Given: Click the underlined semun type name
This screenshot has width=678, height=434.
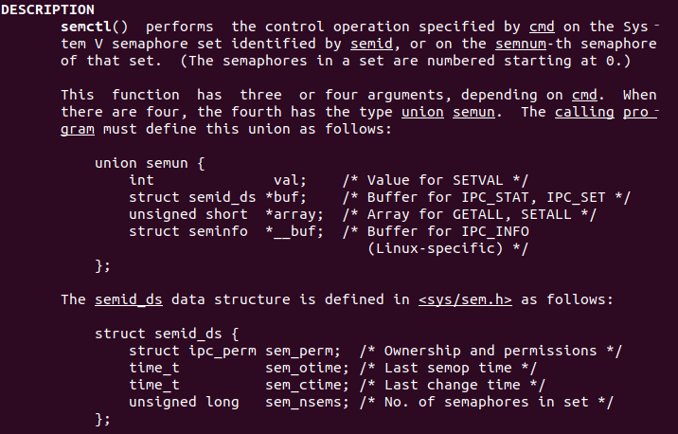Looking at the screenshot, I should point(473,112).
